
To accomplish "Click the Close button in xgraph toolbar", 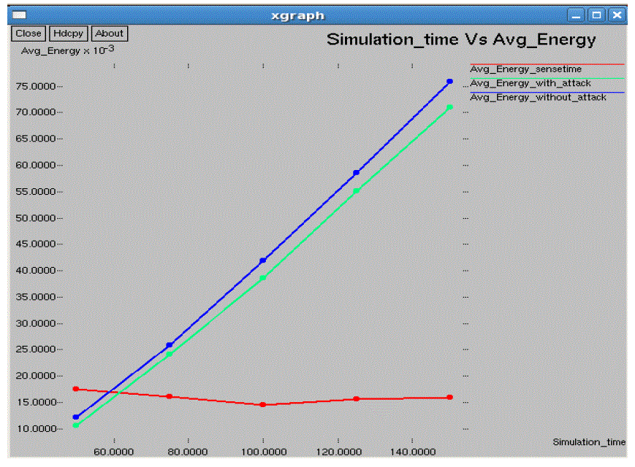I will tap(28, 34).
